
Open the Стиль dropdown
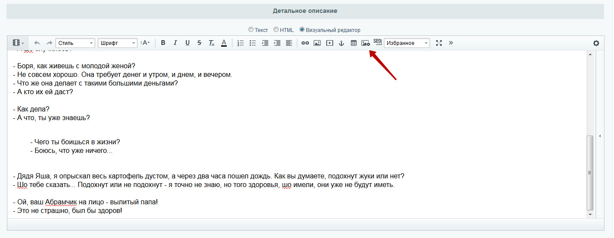[x=75, y=43]
